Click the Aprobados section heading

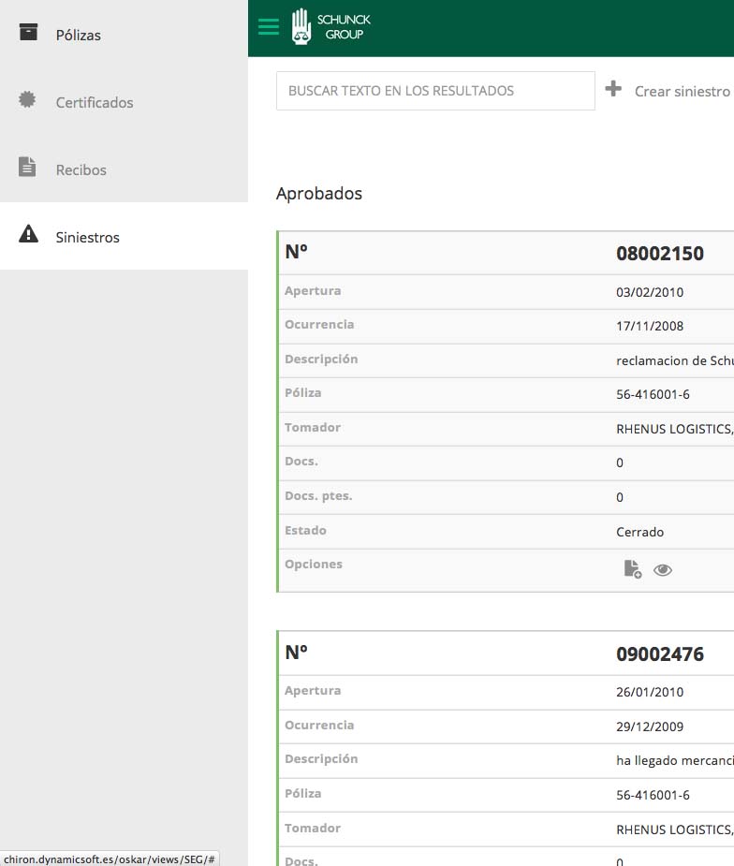(x=319, y=194)
